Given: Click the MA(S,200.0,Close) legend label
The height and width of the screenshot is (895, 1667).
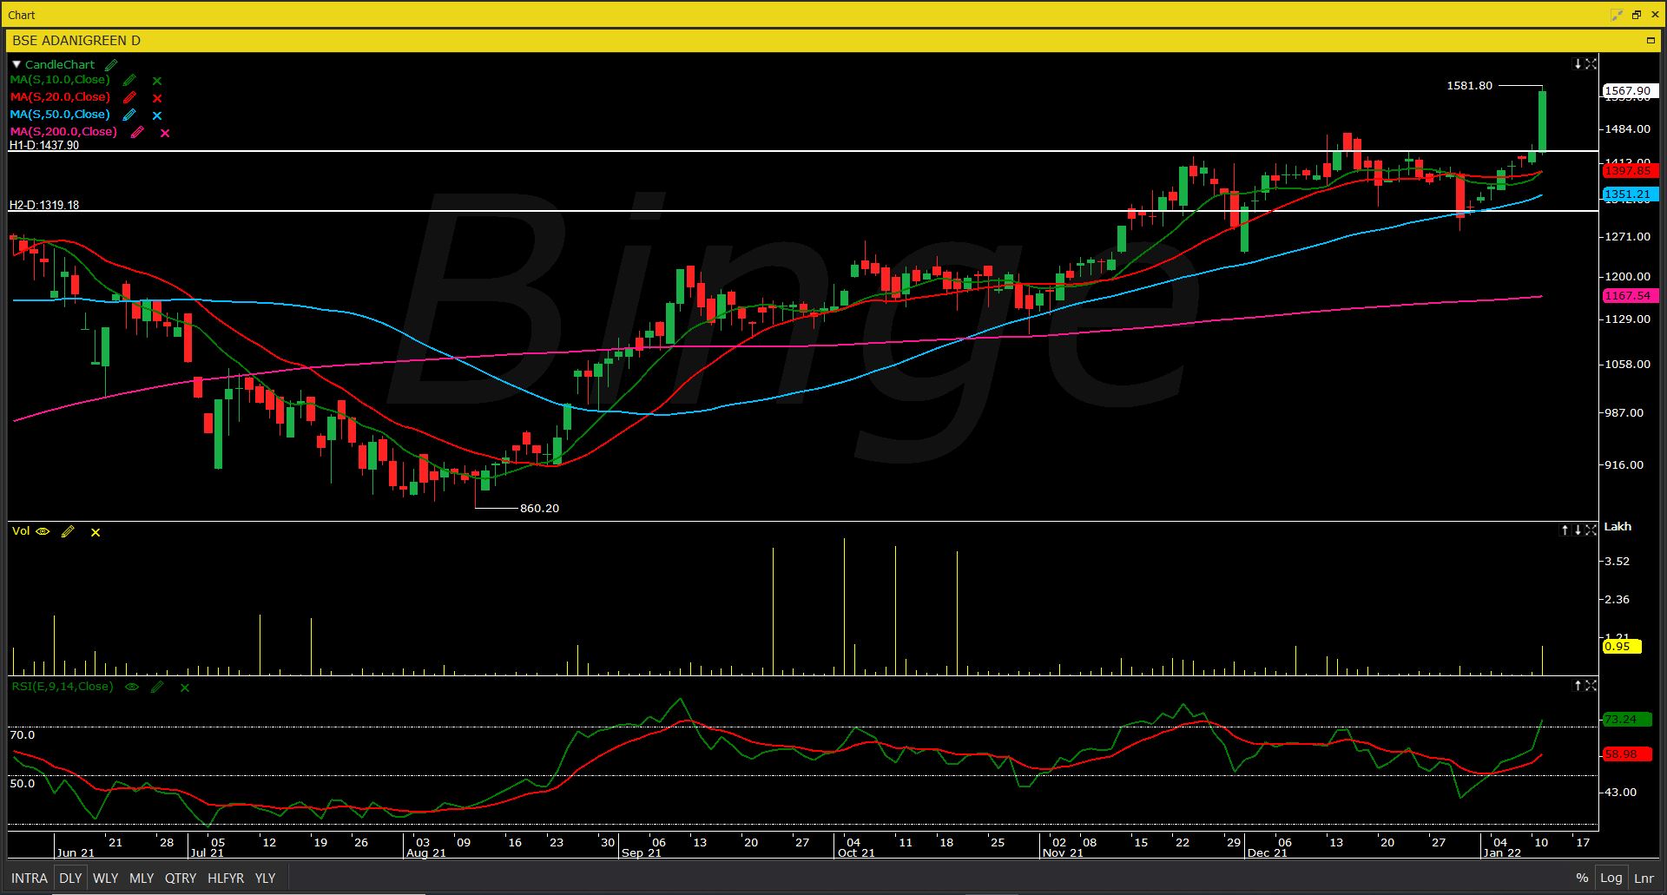Looking at the screenshot, I should coord(63,132).
